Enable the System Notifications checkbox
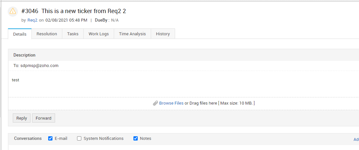 (x=79, y=139)
